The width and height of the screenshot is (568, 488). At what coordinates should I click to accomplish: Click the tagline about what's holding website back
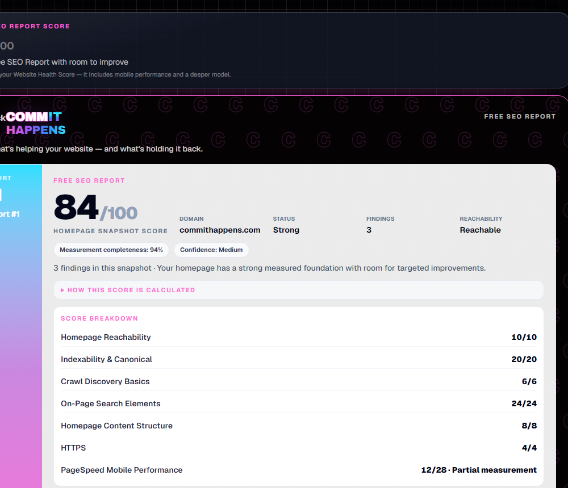click(x=102, y=149)
